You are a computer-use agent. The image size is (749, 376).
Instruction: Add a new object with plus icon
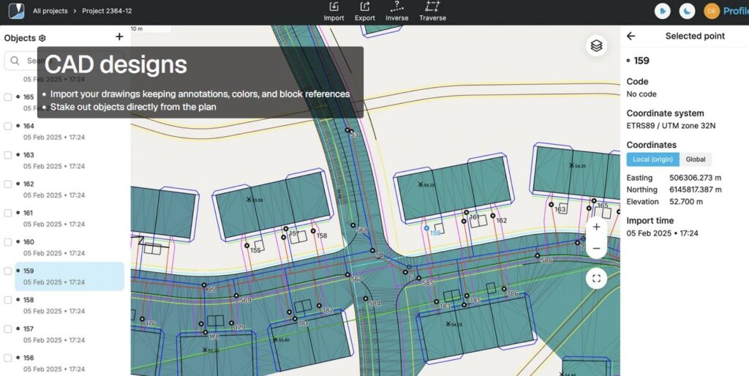coord(119,37)
